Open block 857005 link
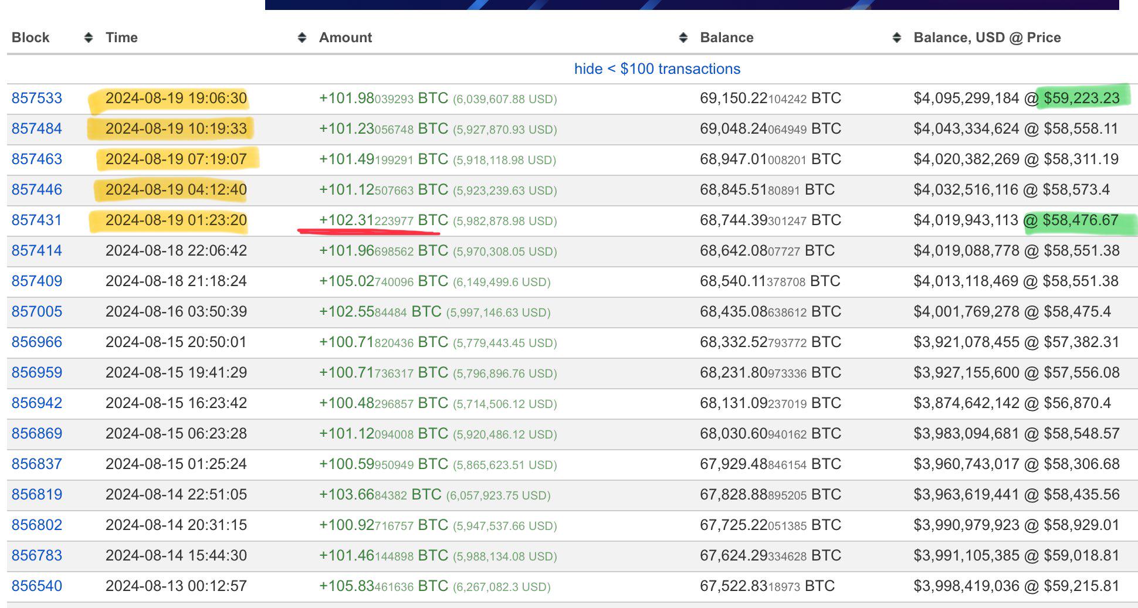 point(37,311)
